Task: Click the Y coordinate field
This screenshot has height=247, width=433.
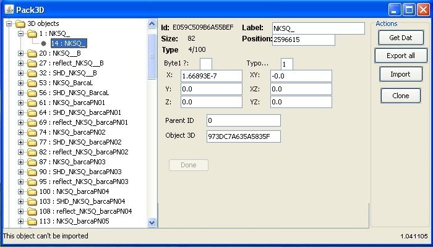Action: pyautogui.click(x=212, y=89)
